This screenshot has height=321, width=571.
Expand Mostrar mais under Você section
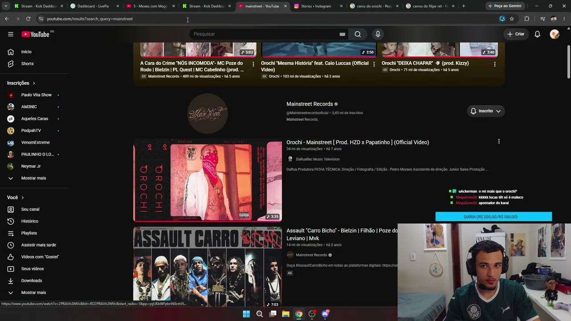[34, 292]
